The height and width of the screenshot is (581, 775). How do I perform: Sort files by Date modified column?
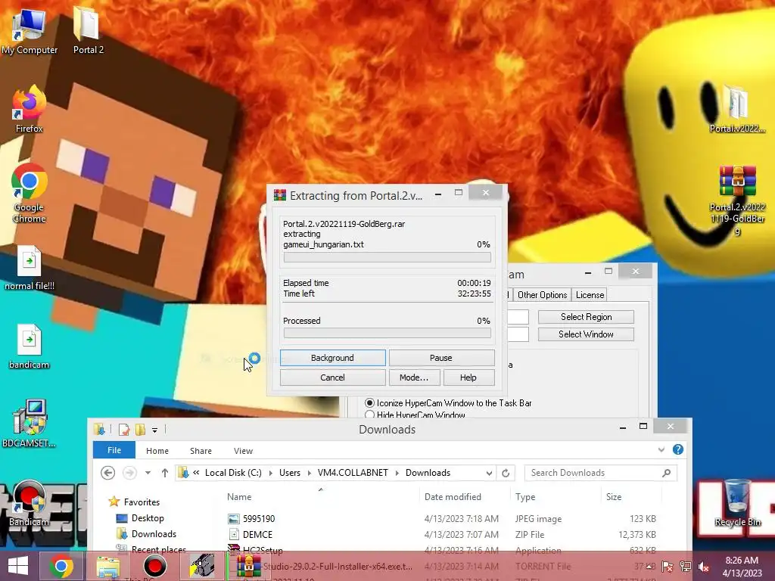point(453,497)
